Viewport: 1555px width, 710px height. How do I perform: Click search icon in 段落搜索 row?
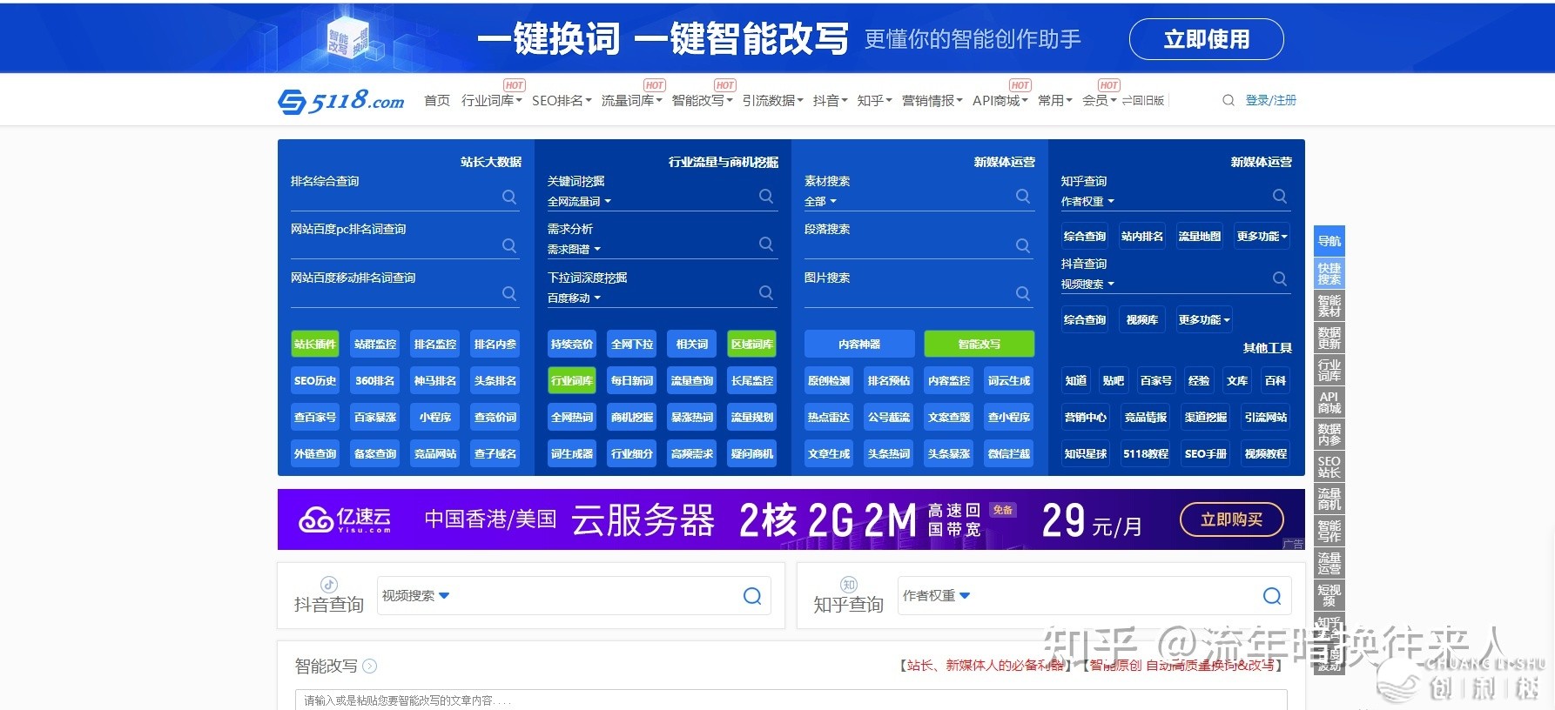pos(1023,245)
